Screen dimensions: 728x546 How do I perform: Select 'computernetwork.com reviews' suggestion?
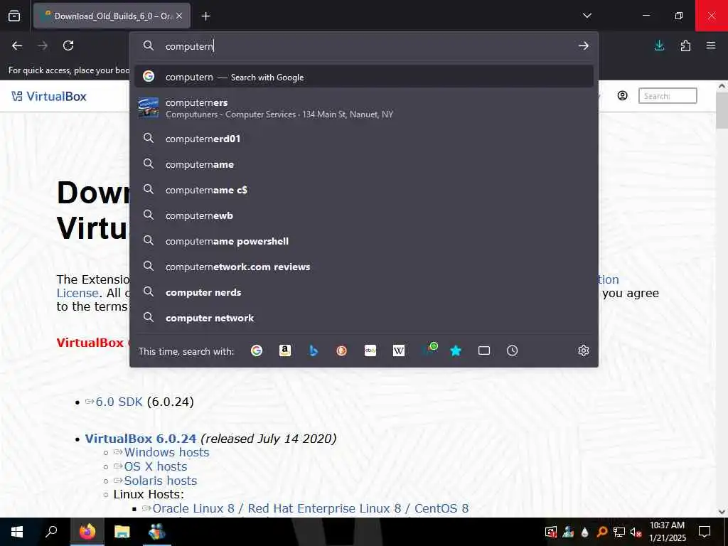coord(363,267)
